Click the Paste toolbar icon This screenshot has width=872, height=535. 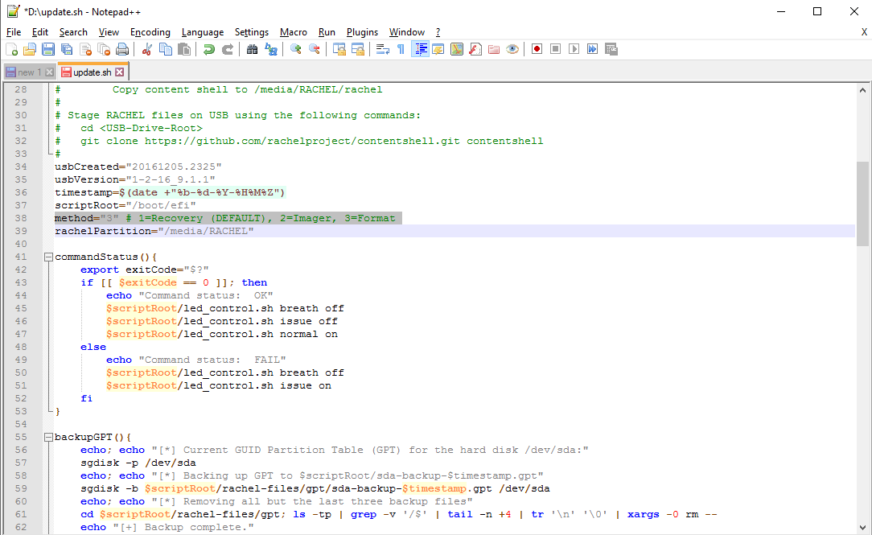[x=183, y=50]
